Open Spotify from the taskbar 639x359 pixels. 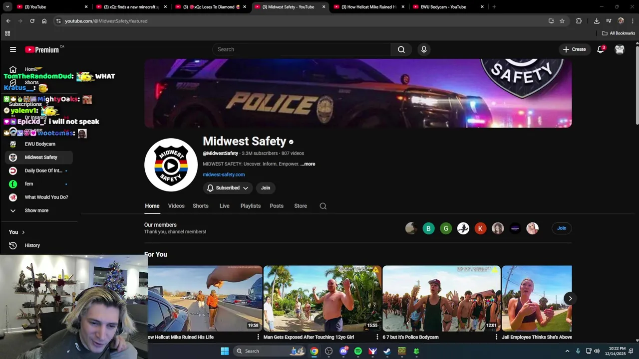coord(358,351)
